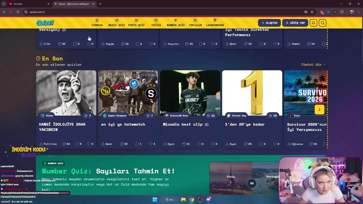363x204 pixels.
Task: Click the Yayıncı category tag
Action: pyautogui.click(x=171, y=44)
